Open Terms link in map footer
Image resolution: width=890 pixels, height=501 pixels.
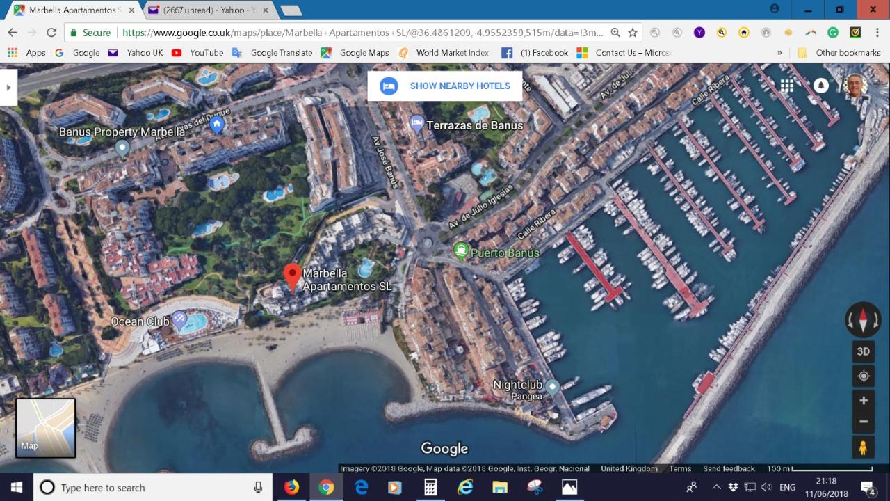coord(680,468)
